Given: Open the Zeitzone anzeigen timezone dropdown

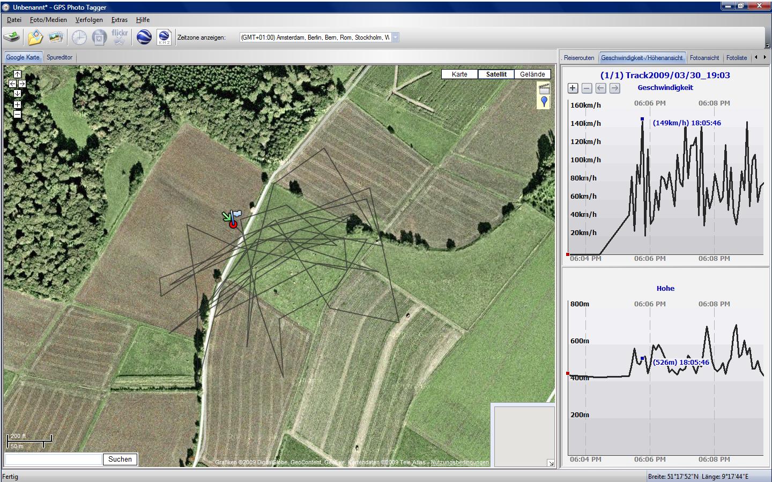Looking at the screenshot, I should coord(395,37).
